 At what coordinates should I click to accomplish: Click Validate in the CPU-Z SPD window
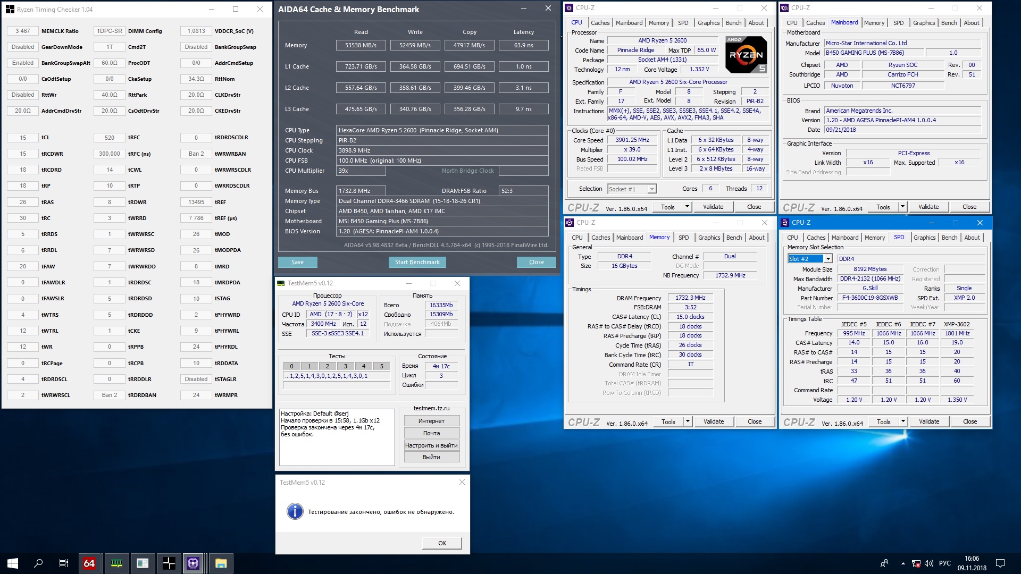point(928,421)
